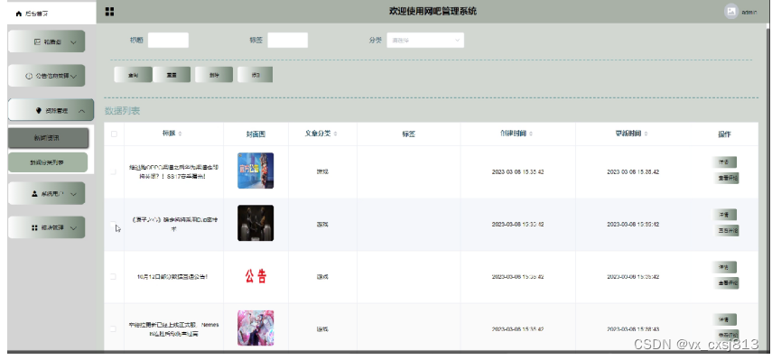Select the 新闻资讯 submenu item
The width and height of the screenshot is (772, 360).
coord(48,138)
